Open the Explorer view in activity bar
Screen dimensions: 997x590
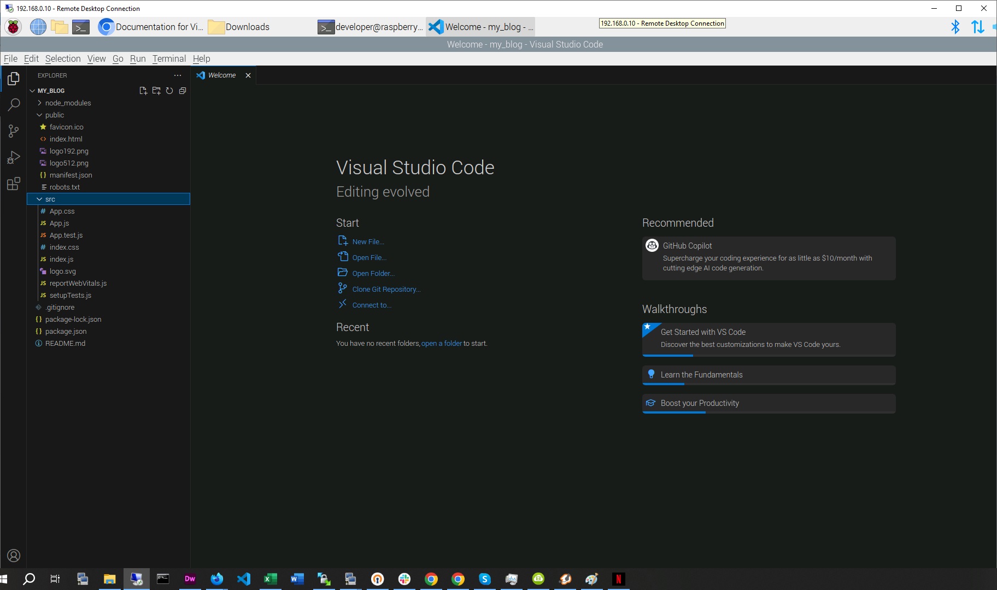pos(14,79)
